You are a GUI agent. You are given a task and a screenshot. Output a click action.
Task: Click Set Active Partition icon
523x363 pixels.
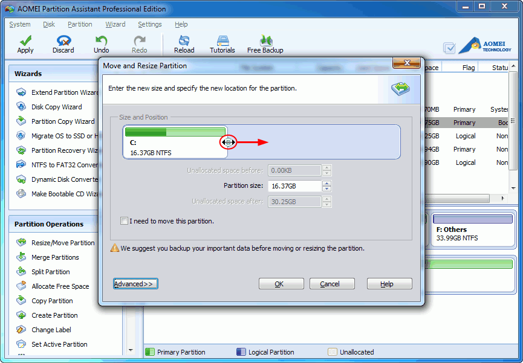pyautogui.click(x=21, y=344)
